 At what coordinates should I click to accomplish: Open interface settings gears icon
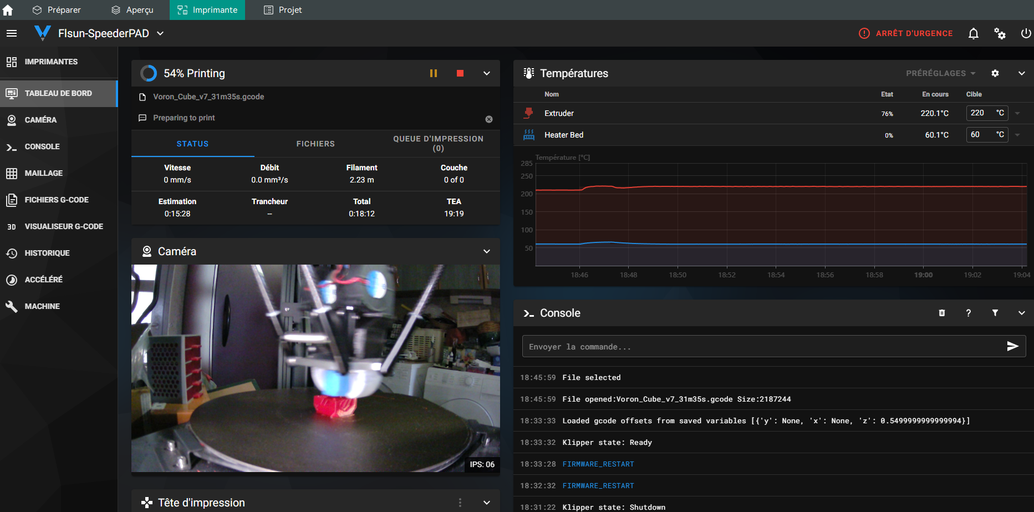click(1000, 33)
